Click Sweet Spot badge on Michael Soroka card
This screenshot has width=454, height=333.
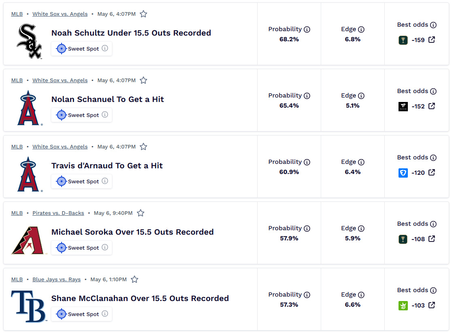point(82,248)
